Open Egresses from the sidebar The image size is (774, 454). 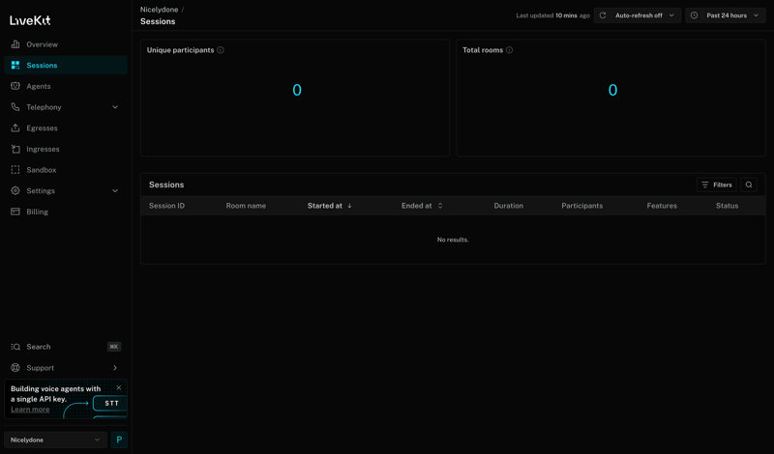66,128
